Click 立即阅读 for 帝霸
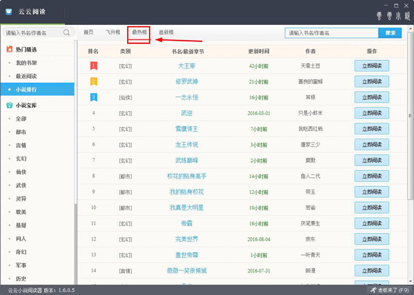The image size is (414, 295). pyautogui.click(x=372, y=223)
